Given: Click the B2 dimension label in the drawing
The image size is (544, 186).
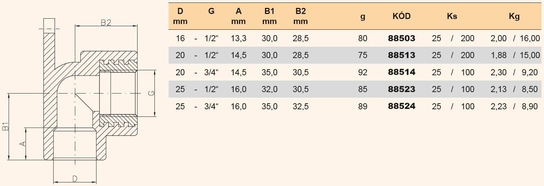Looking at the screenshot, I should tap(105, 23).
